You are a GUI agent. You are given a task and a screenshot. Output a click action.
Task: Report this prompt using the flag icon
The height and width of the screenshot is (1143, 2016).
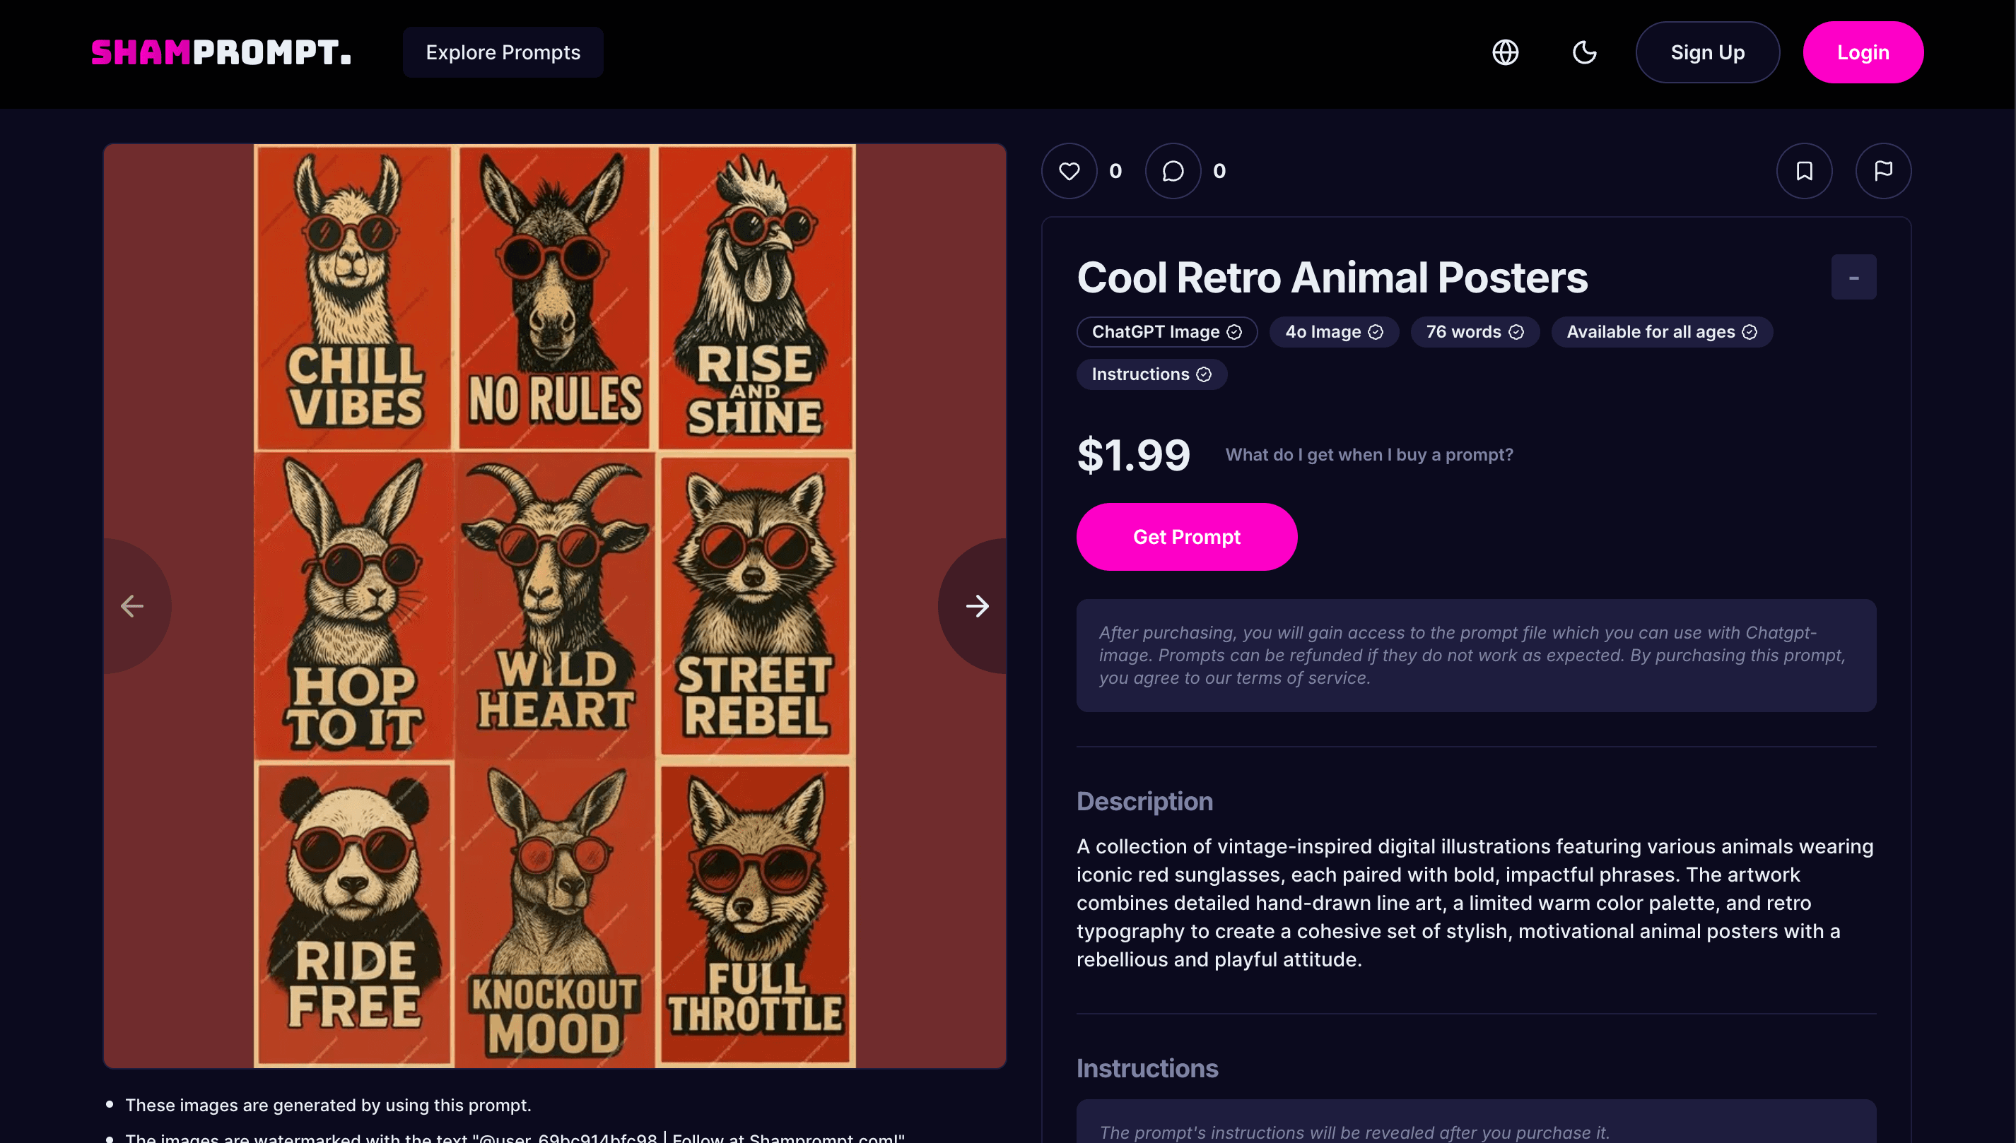coord(1882,171)
